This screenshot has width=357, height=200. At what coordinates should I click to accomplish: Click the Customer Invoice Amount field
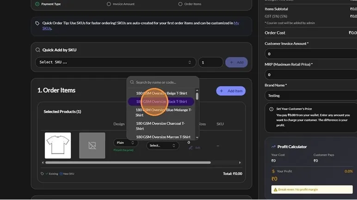pos(311,54)
